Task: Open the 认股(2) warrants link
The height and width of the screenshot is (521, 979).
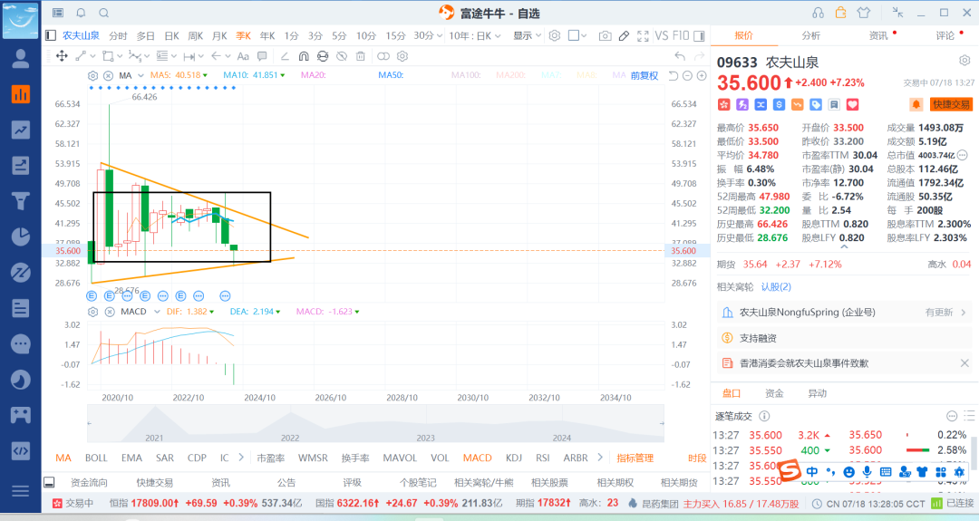Action: coord(776,286)
